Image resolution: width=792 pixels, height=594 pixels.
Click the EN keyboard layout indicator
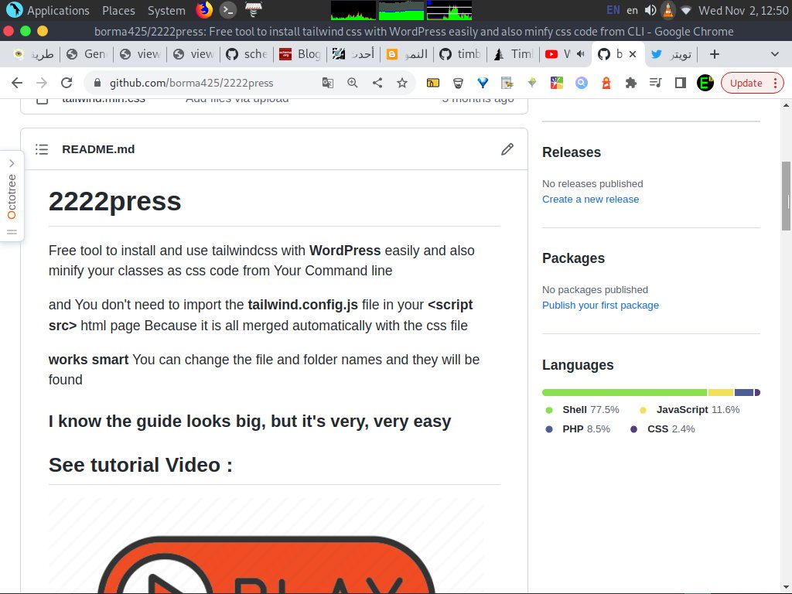[x=613, y=10]
